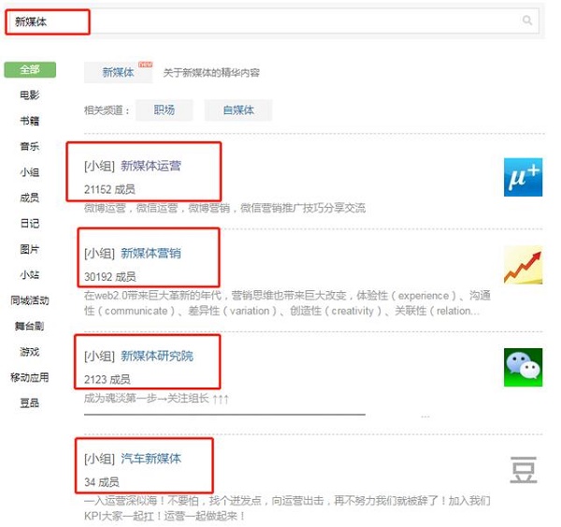Click the search box containing 新媒体
Image resolution: width=561 pixels, height=527 pixels.
click(x=273, y=22)
